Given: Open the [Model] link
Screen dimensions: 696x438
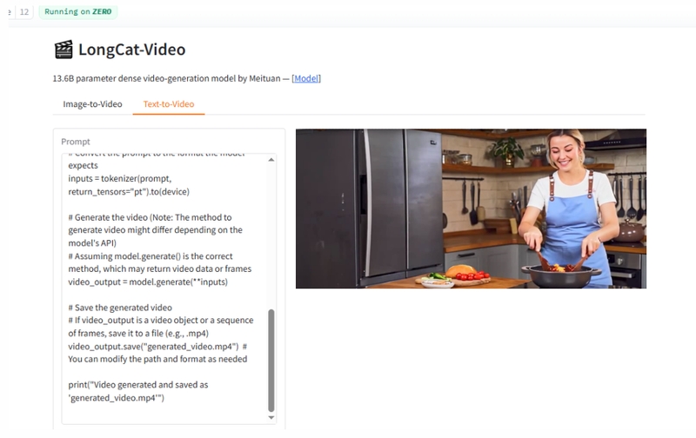Looking at the screenshot, I should click(306, 78).
